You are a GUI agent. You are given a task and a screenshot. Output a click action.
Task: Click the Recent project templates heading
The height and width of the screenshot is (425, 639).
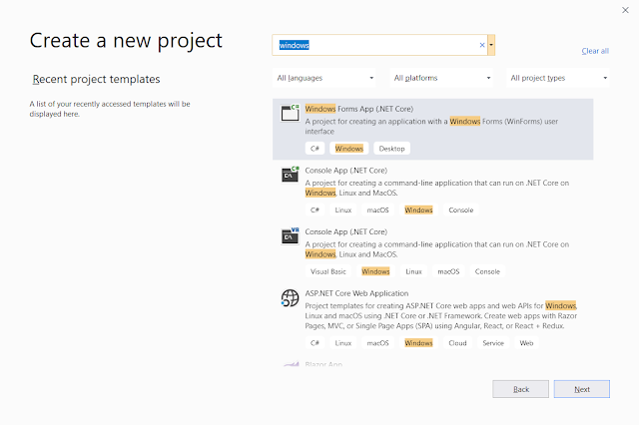[96, 79]
